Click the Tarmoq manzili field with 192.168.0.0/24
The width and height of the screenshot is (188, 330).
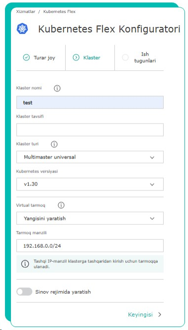point(90,246)
